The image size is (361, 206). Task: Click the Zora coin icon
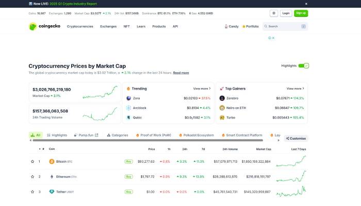(129, 98)
